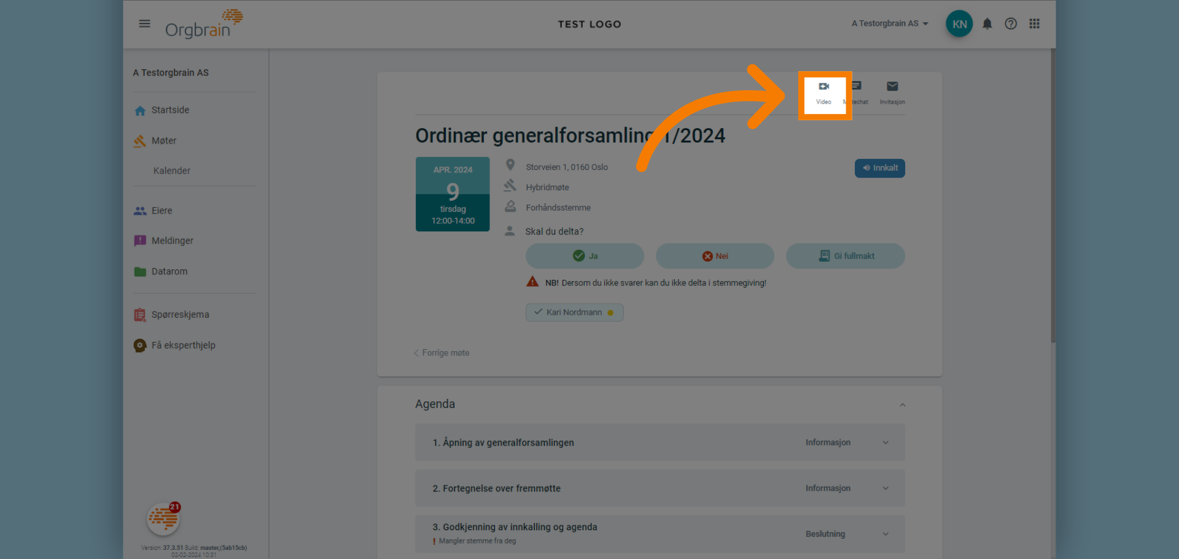Click the Ordinær generalforsamling title

click(570, 136)
